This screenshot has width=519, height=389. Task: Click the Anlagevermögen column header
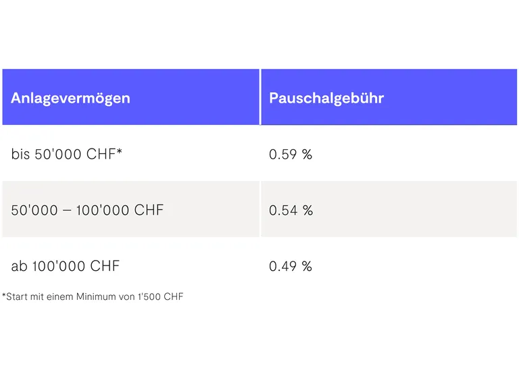click(x=70, y=98)
